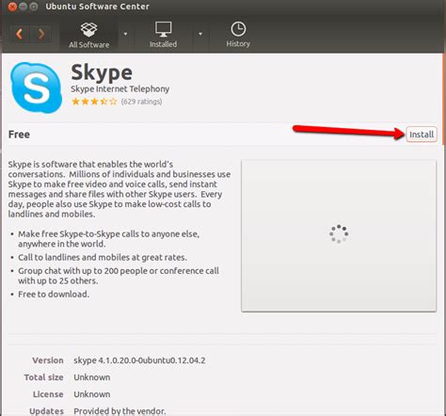Click the Install button for Skype

click(x=422, y=135)
